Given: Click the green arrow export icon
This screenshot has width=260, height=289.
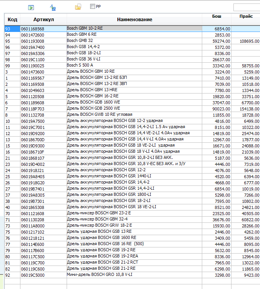Looking at the screenshot, I should coord(31,8).
